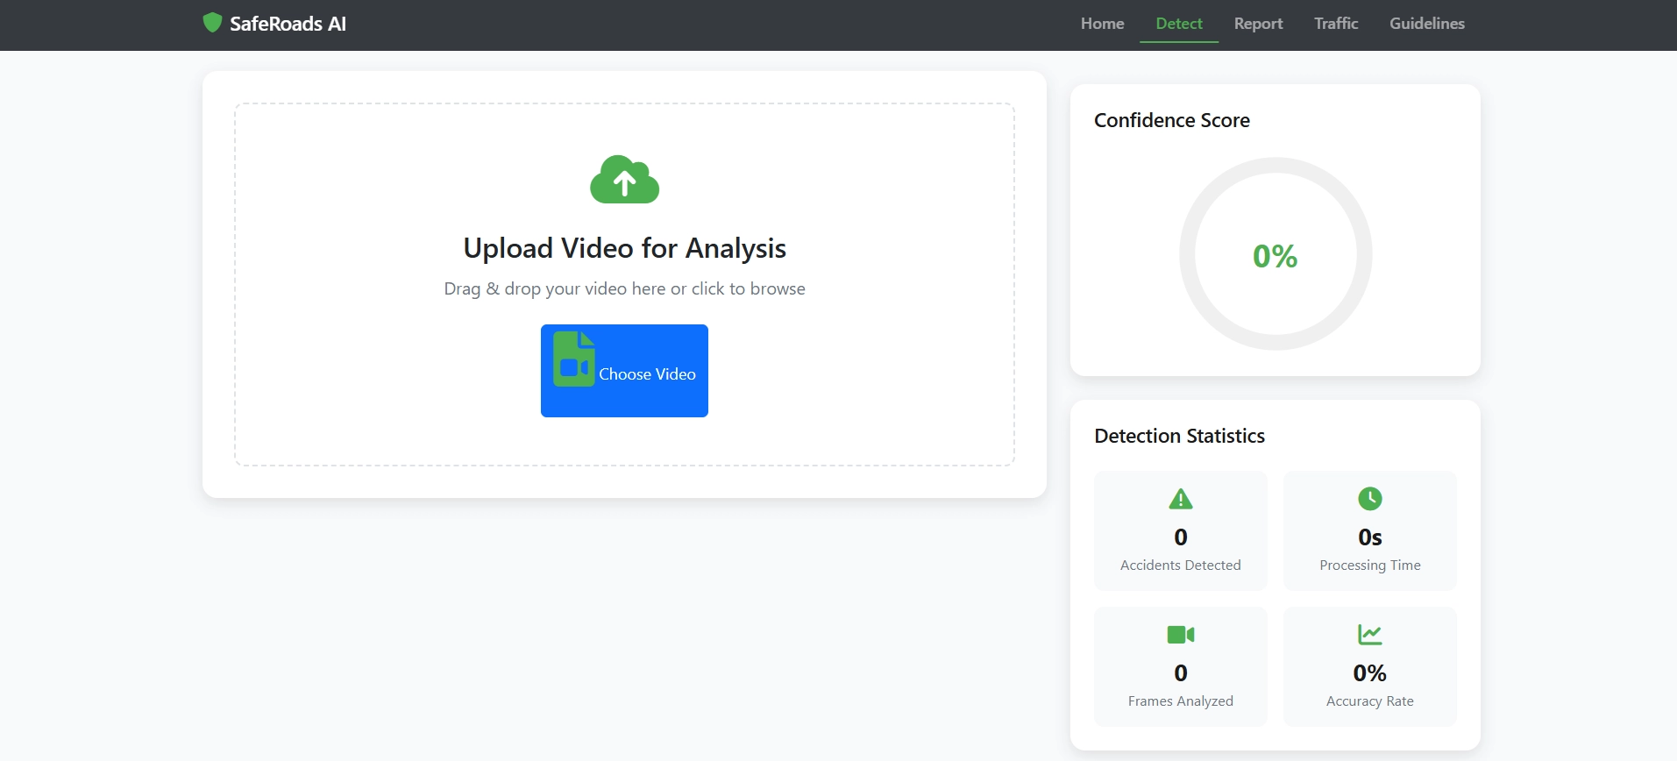Click the 0% confidence value in gauge
The height and width of the screenshot is (761, 1677).
pos(1275,256)
